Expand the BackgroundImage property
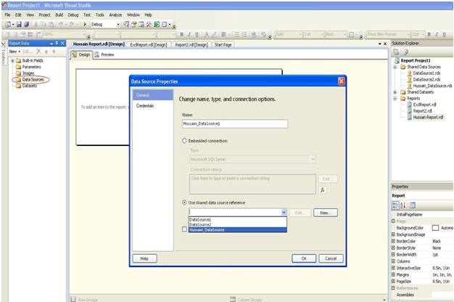454x302 pixels. [x=394, y=234]
